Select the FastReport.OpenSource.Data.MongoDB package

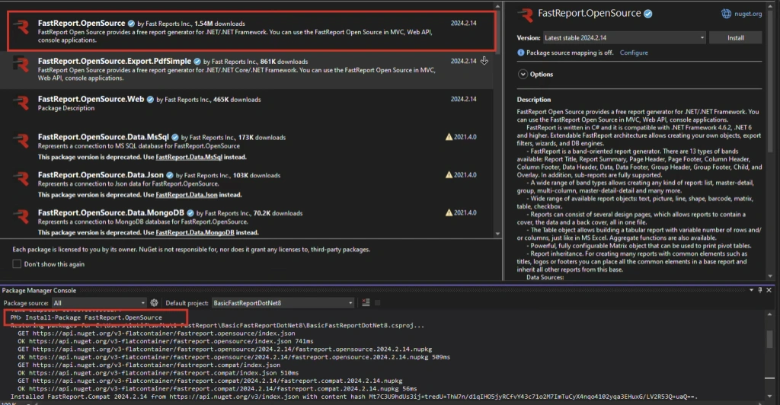(x=247, y=222)
